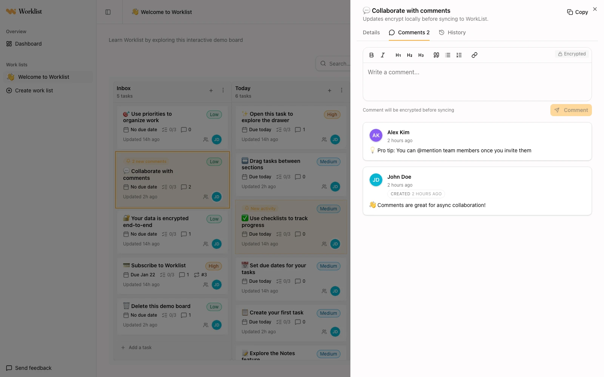Click the Write a comment text area
This screenshot has width=604, height=377.
click(x=477, y=81)
